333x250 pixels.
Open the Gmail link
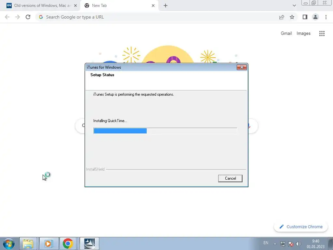286,34
